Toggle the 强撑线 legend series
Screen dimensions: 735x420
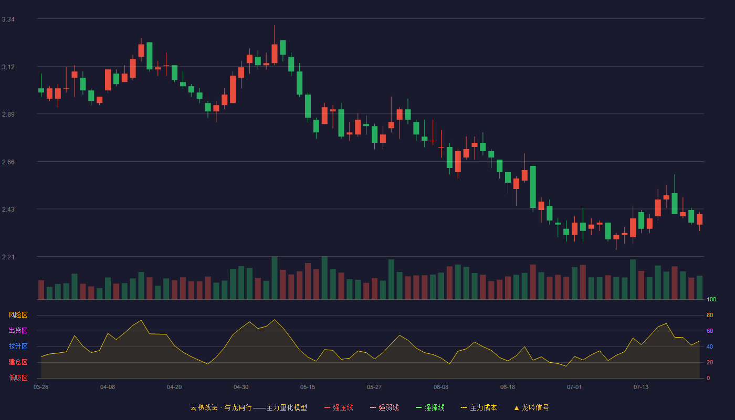coord(430,407)
